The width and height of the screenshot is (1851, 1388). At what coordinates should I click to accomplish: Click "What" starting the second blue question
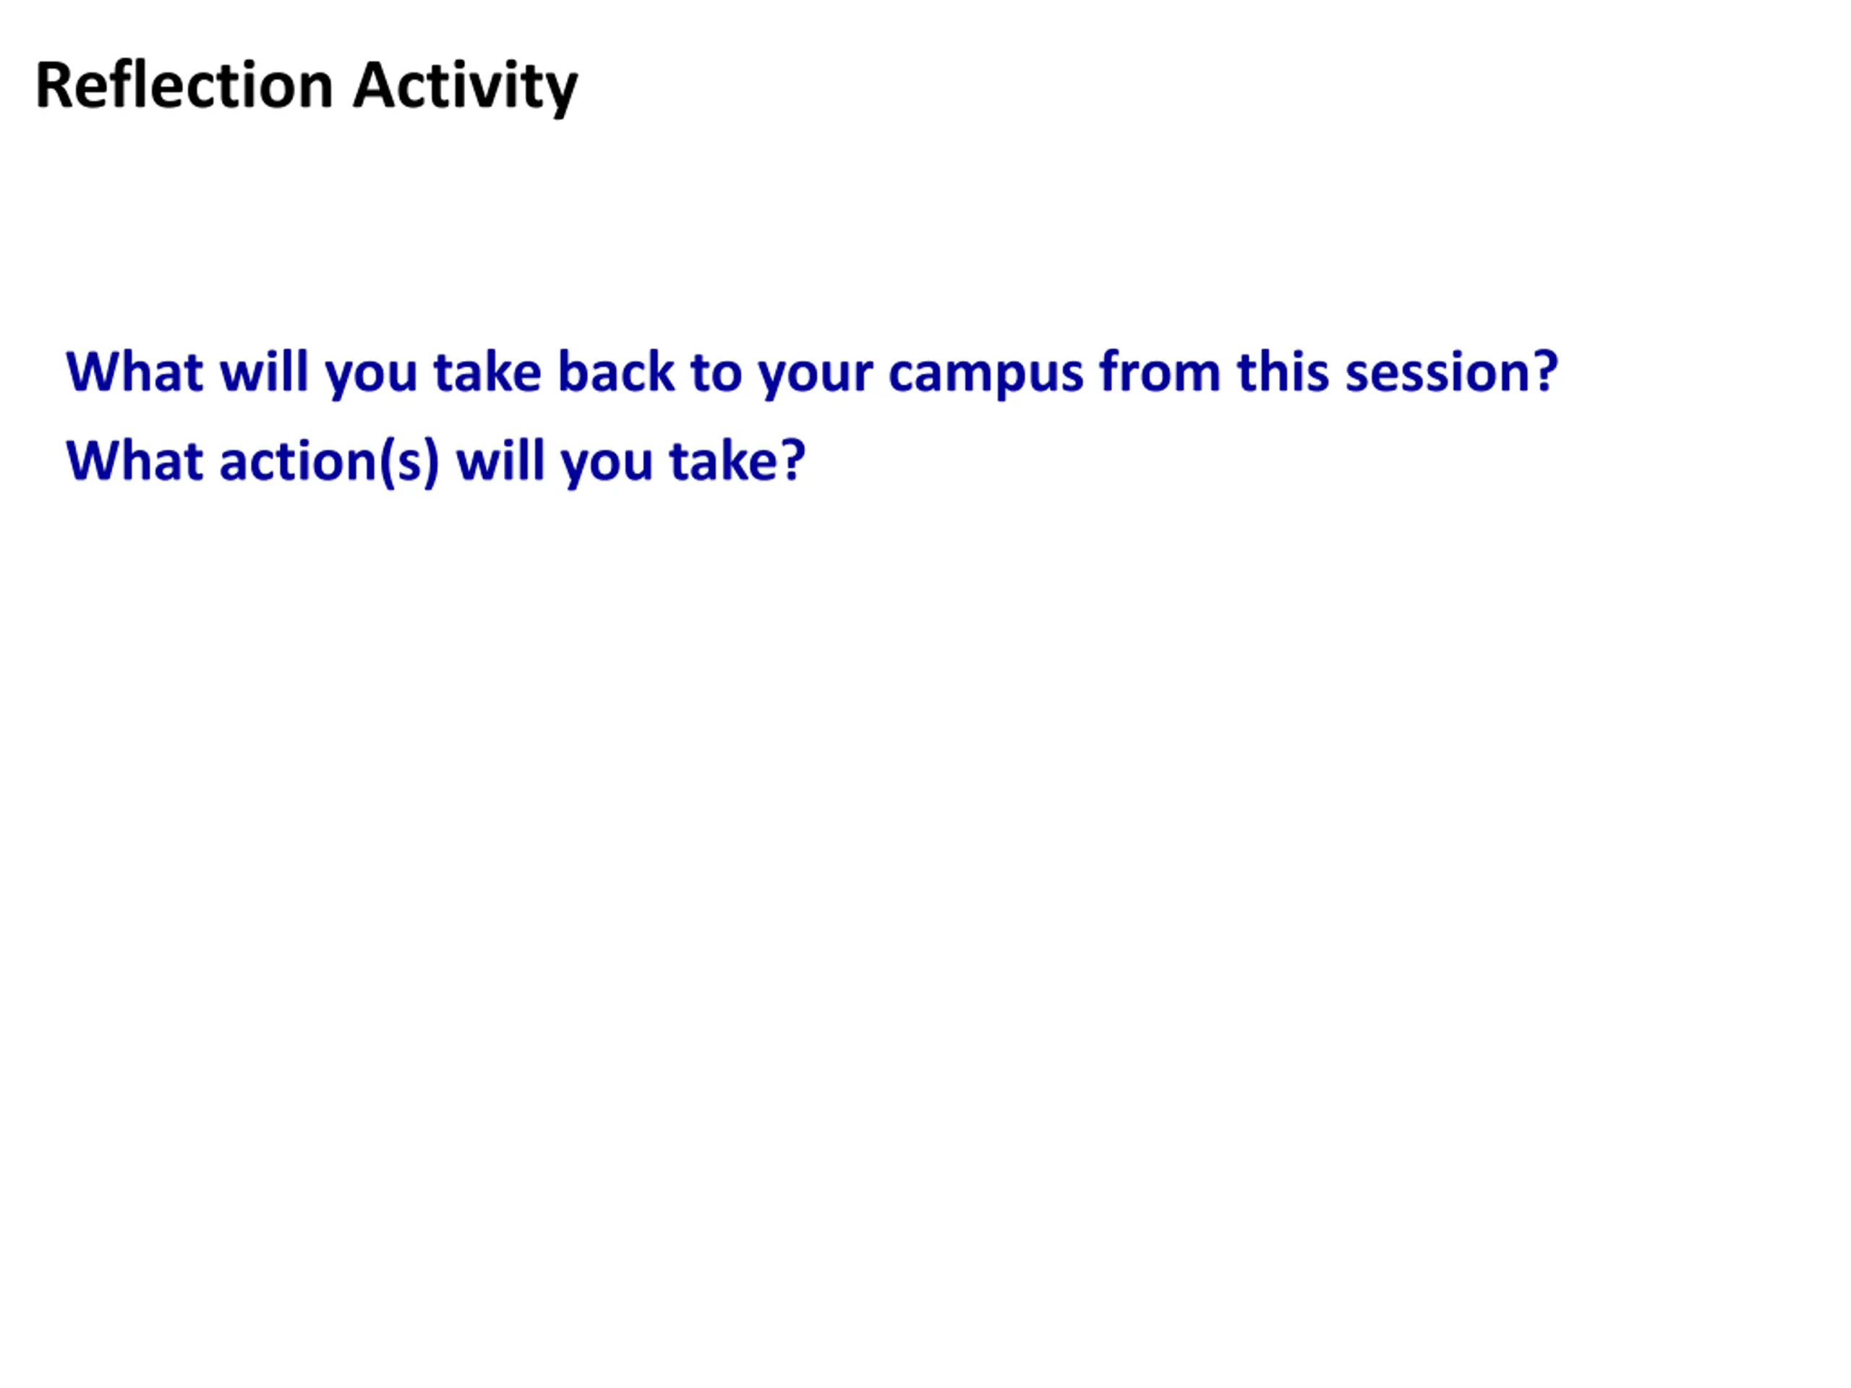click(x=134, y=461)
